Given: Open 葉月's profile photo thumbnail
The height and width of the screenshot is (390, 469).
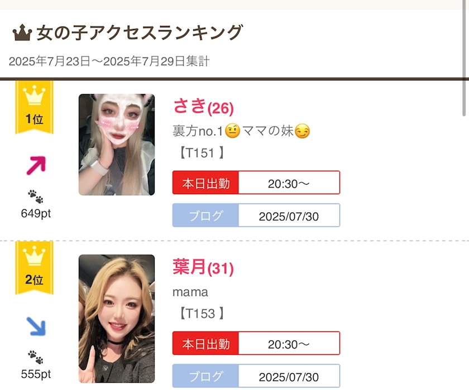Looking at the screenshot, I should [116, 318].
